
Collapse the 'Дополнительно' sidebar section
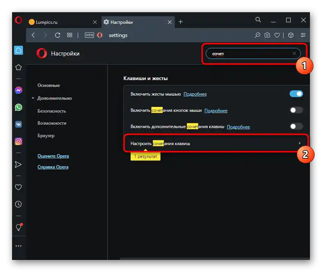click(54, 98)
